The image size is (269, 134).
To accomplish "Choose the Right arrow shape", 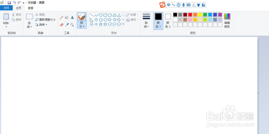I will point(110,20).
